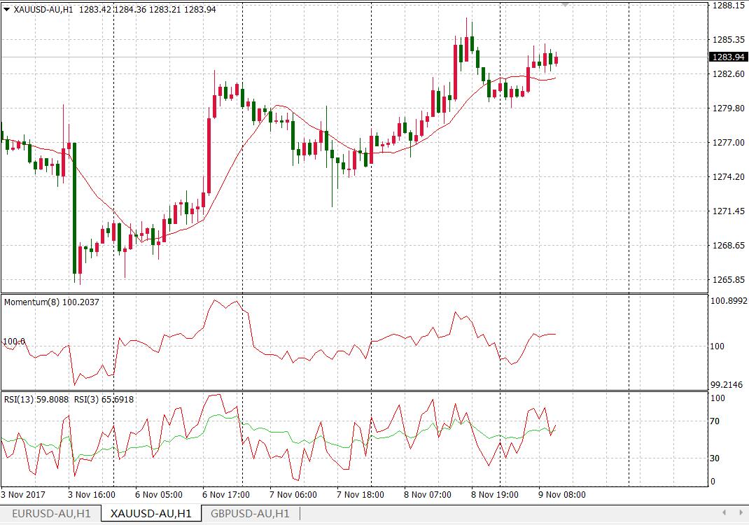Image resolution: width=749 pixels, height=525 pixels.
Task: Click the 8 Nov 19:00 time label
Action: (x=495, y=495)
